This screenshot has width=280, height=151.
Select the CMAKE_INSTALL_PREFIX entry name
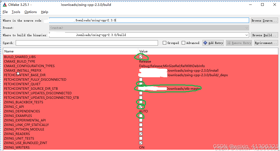coord(23,71)
